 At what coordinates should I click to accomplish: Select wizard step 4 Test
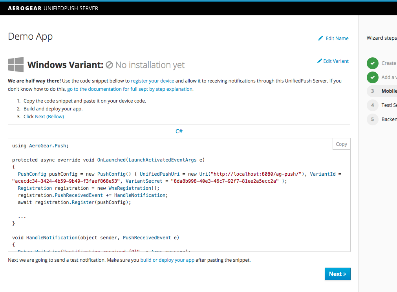[372, 105]
